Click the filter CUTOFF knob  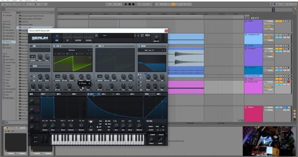point(148,76)
